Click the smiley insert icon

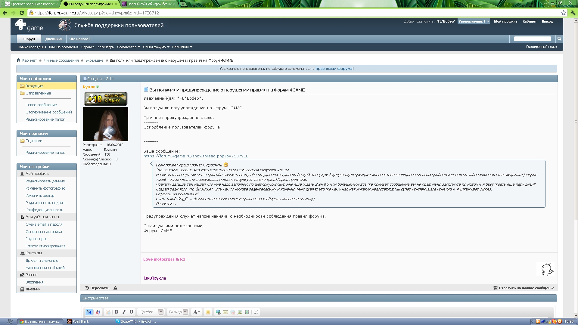(x=208, y=312)
